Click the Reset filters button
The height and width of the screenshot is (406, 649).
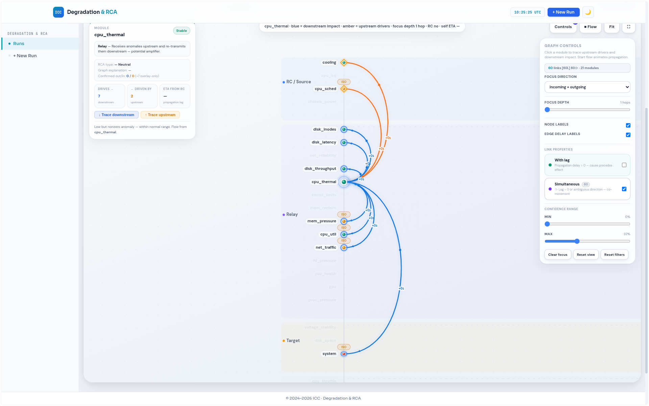click(614, 254)
